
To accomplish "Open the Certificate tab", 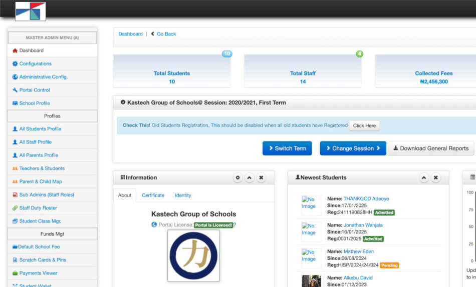I will [x=153, y=195].
